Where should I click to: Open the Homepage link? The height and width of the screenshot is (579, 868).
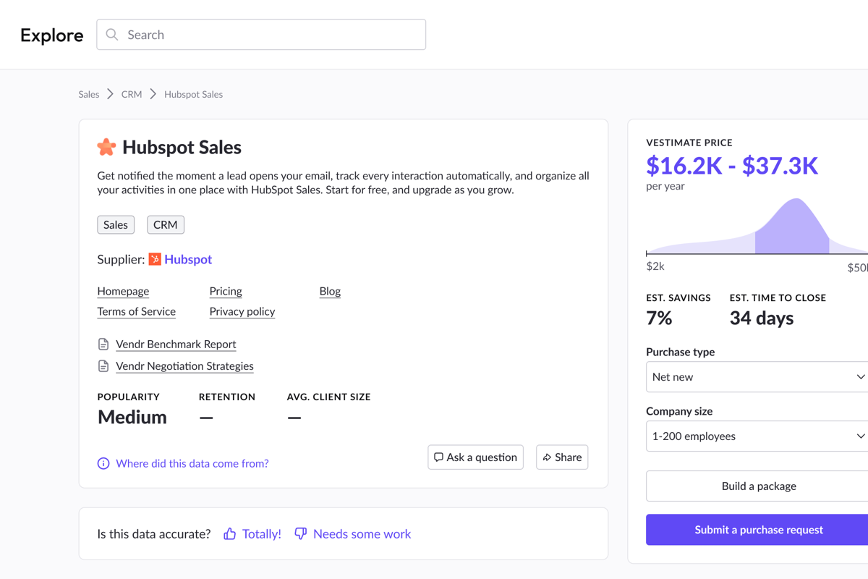click(123, 291)
